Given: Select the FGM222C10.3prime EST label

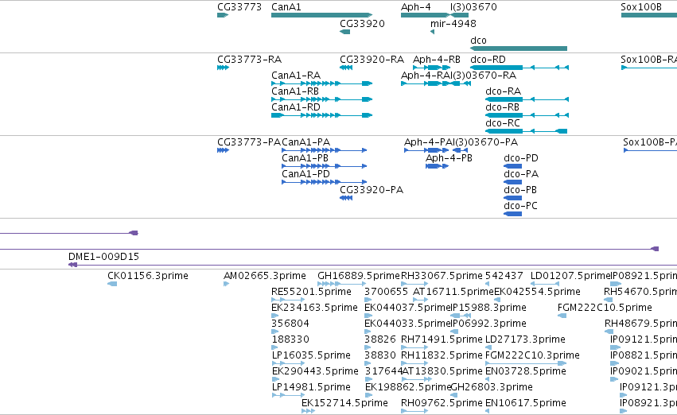Looking at the screenshot, I should click(x=532, y=355).
